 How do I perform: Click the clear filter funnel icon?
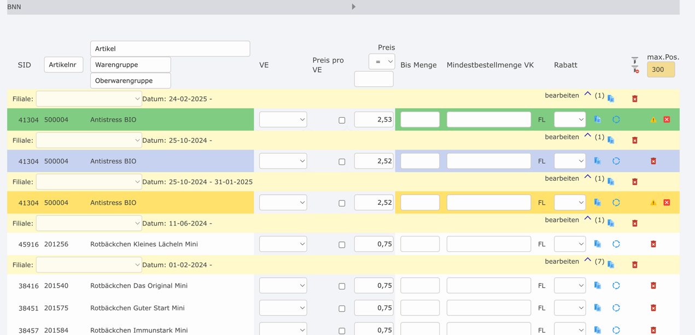[635, 70]
